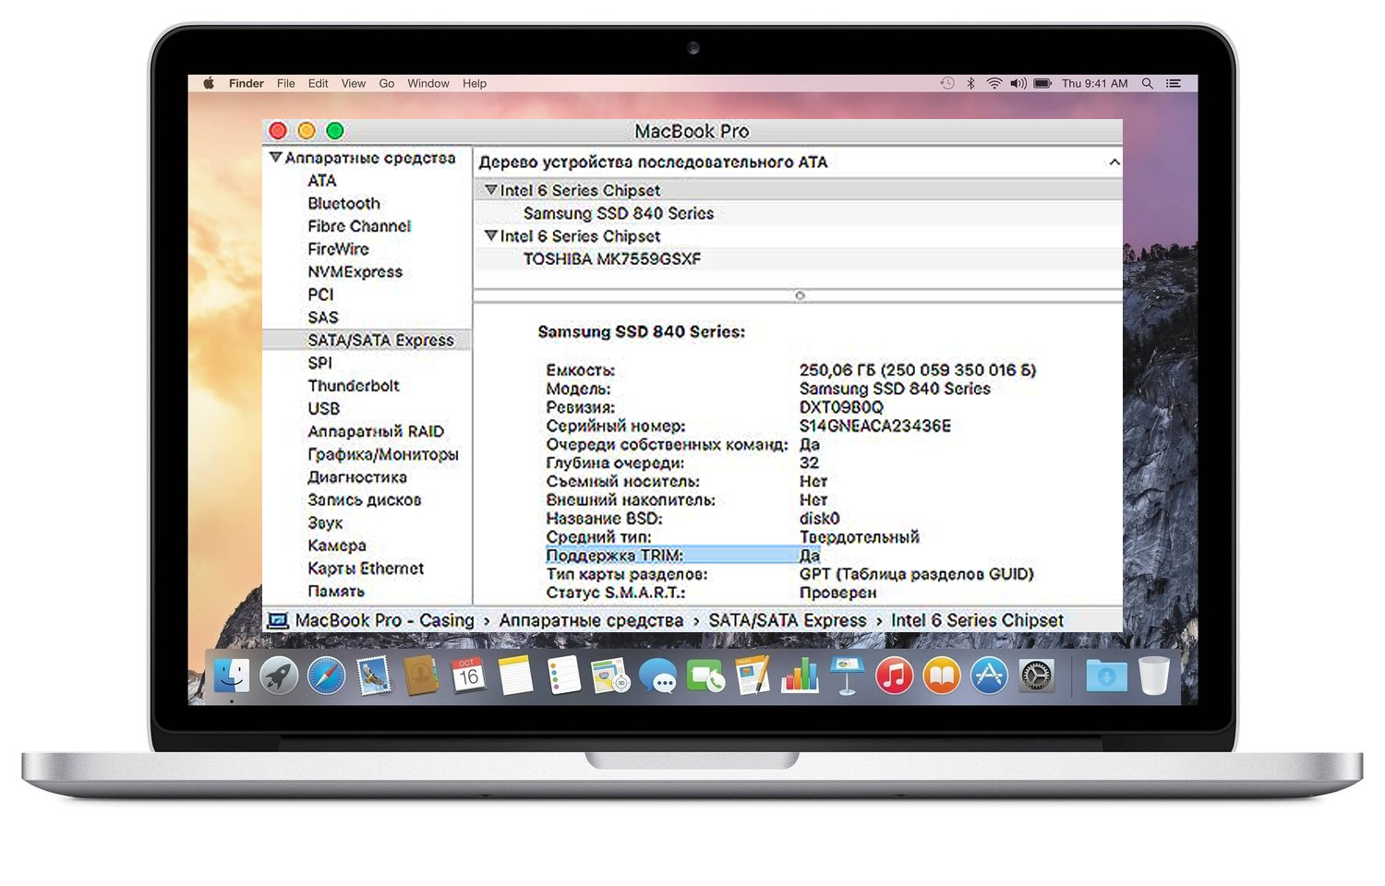Screen dimensions: 1385x886
Task: Open System Preferences gear icon in dock
Action: [1037, 676]
